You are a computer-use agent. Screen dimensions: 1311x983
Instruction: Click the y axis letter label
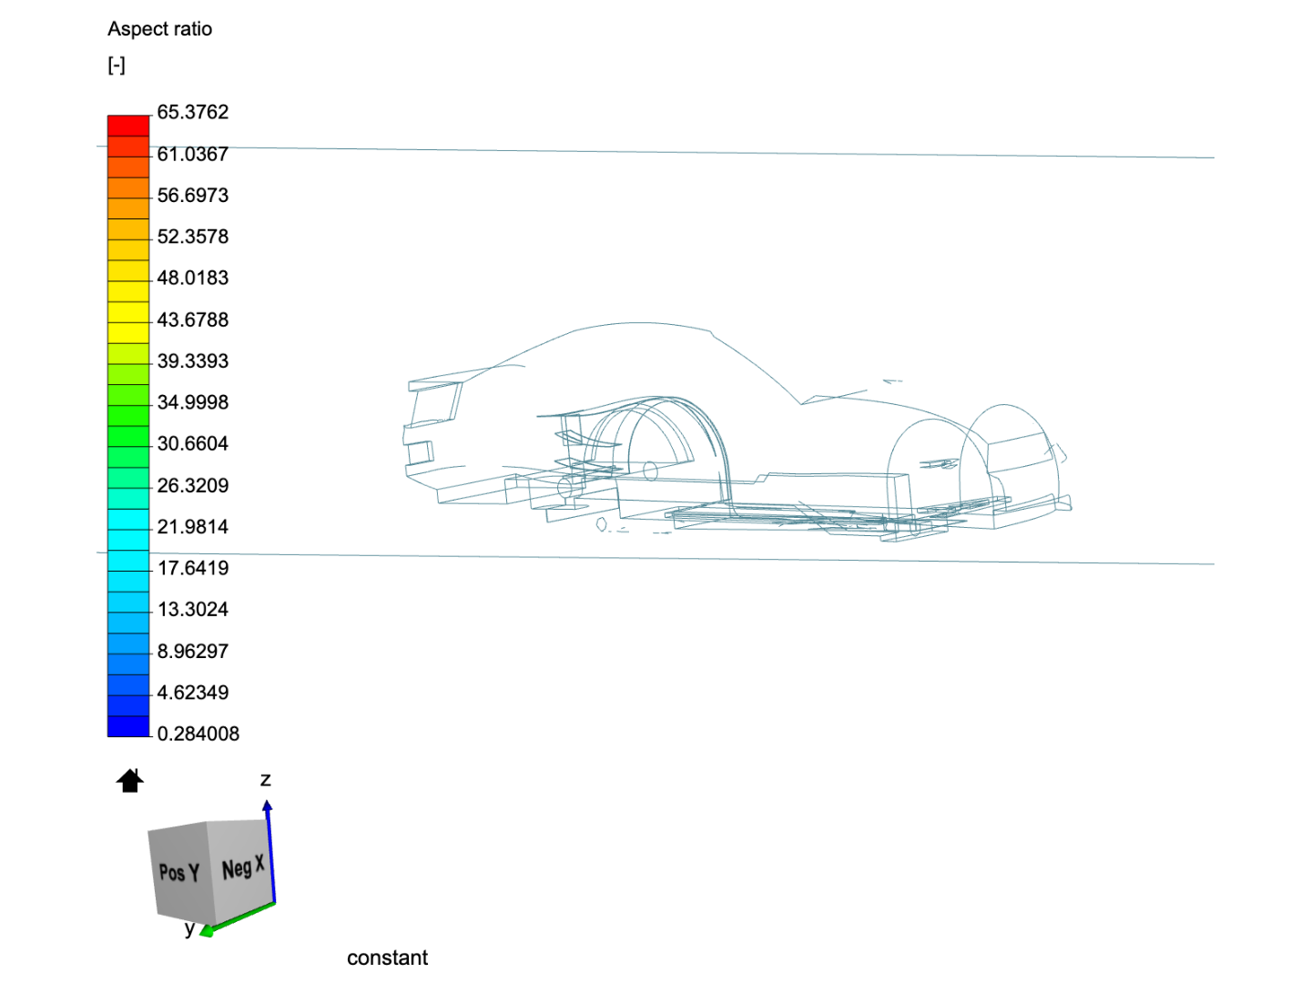click(x=189, y=928)
